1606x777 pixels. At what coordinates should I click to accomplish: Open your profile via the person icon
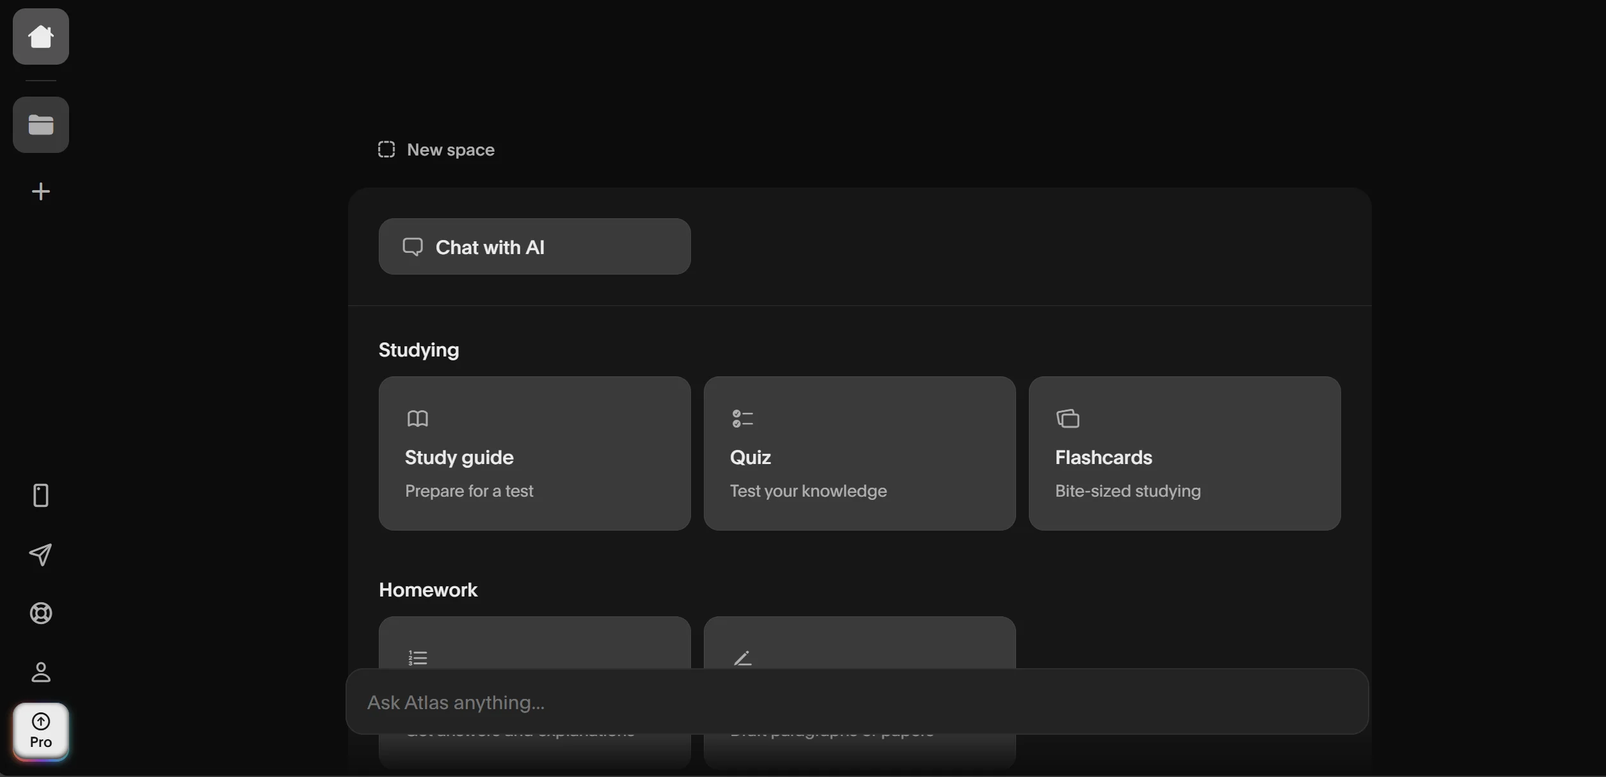pyautogui.click(x=40, y=672)
